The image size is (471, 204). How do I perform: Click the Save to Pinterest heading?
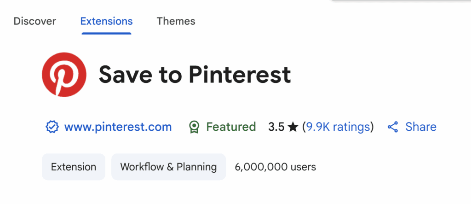tap(195, 74)
